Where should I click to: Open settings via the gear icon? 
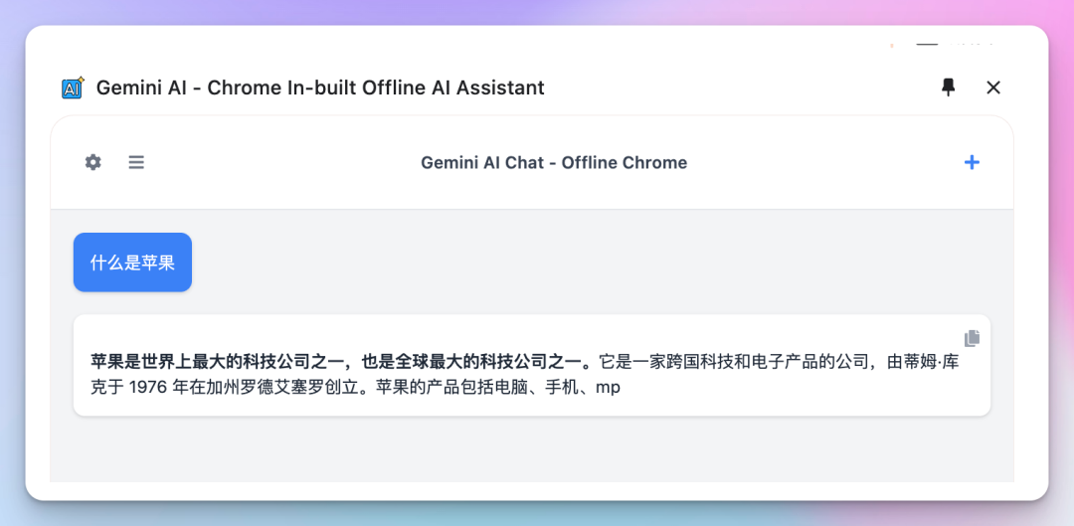coord(93,162)
